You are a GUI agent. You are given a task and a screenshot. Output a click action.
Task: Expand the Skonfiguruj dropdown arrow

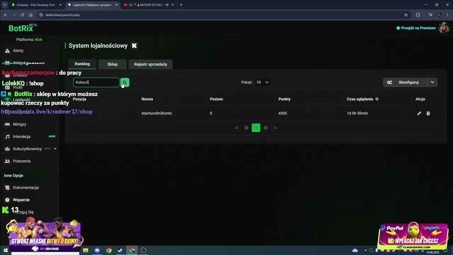pos(432,82)
